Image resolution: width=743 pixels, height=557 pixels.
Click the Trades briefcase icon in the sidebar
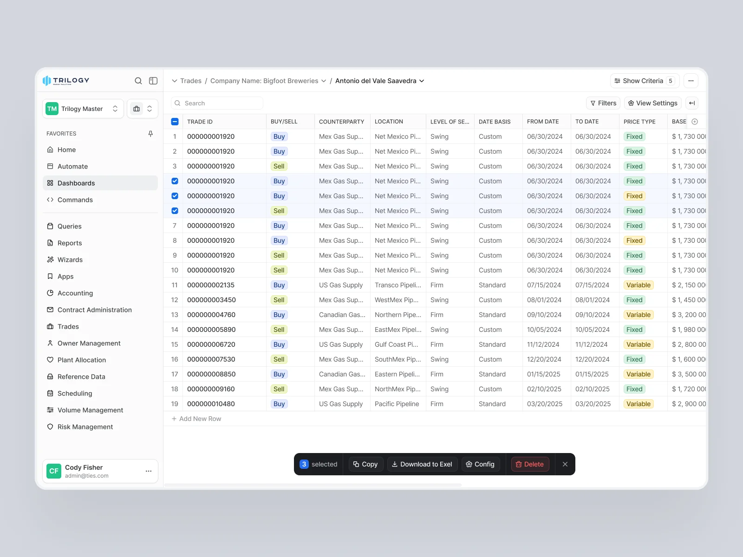tap(50, 326)
